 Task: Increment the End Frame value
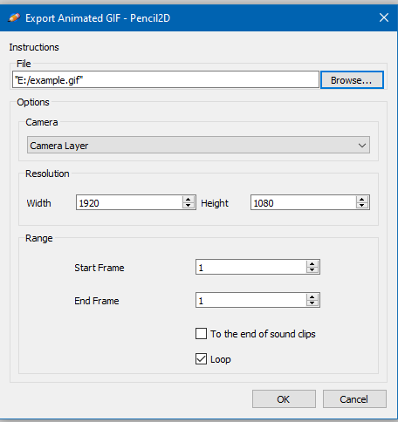[x=312, y=296]
